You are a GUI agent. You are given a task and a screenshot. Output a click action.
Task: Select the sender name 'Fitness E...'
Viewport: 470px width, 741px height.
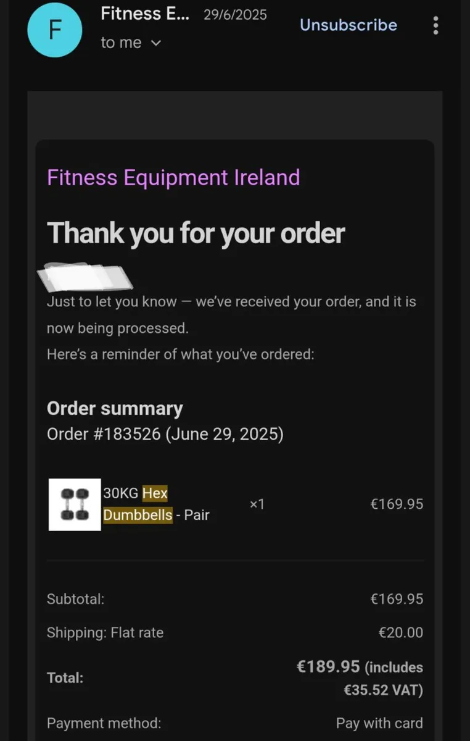click(x=145, y=14)
